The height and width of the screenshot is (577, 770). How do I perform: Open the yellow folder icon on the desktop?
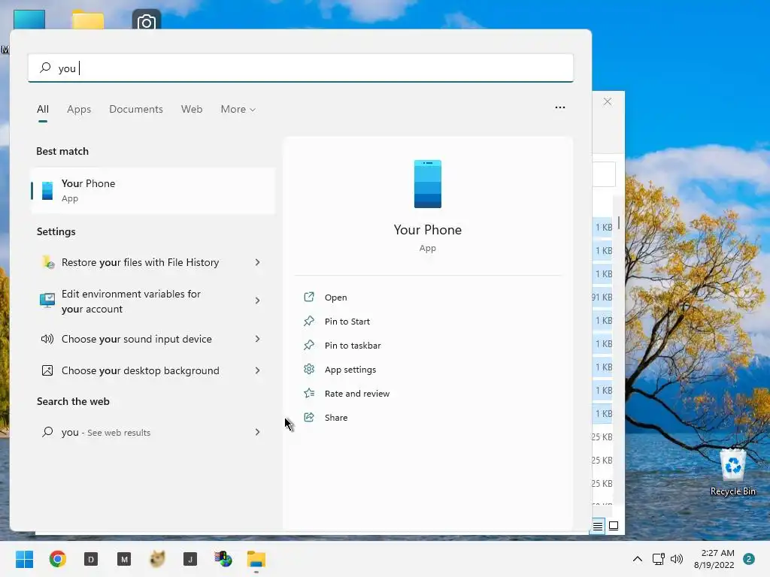(x=88, y=20)
